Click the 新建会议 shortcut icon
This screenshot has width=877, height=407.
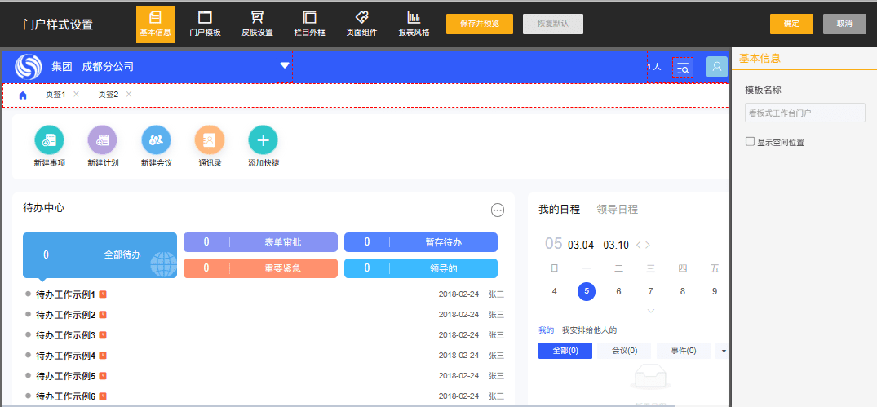156,139
